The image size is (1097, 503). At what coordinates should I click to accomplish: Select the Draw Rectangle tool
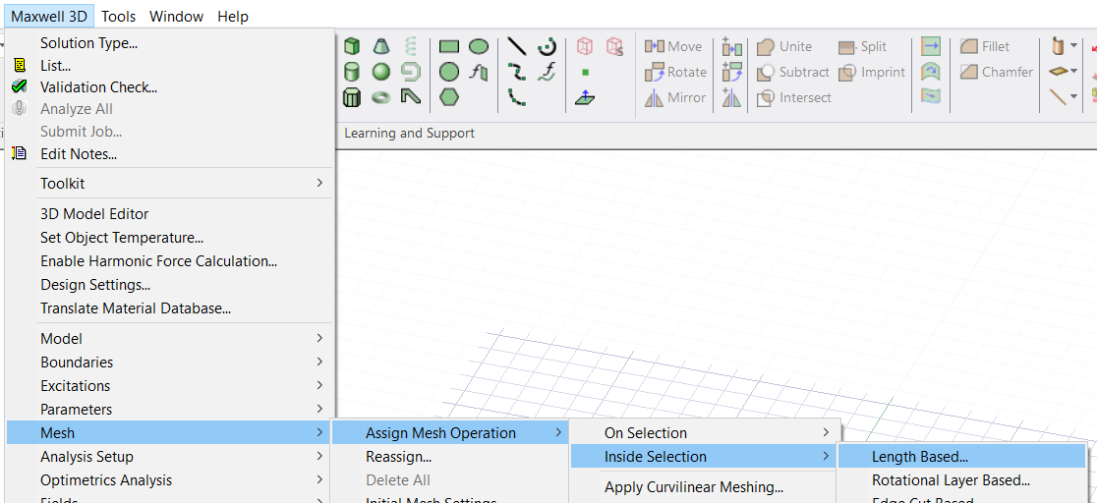[449, 47]
